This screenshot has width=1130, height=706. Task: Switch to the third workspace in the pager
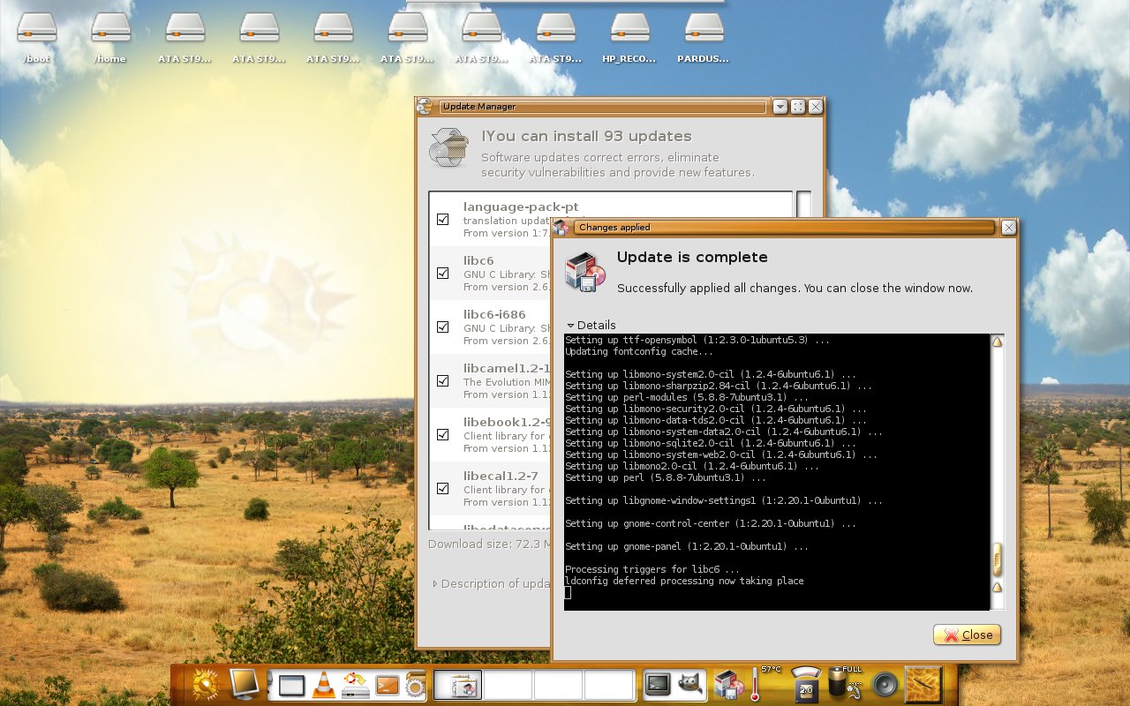tap(558, 685)
